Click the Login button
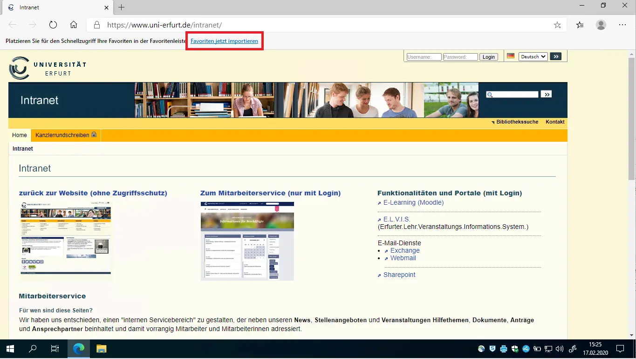636x359 pixels. click(488, 57)
